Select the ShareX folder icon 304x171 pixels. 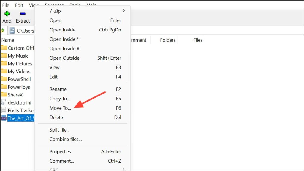[4, 95]
